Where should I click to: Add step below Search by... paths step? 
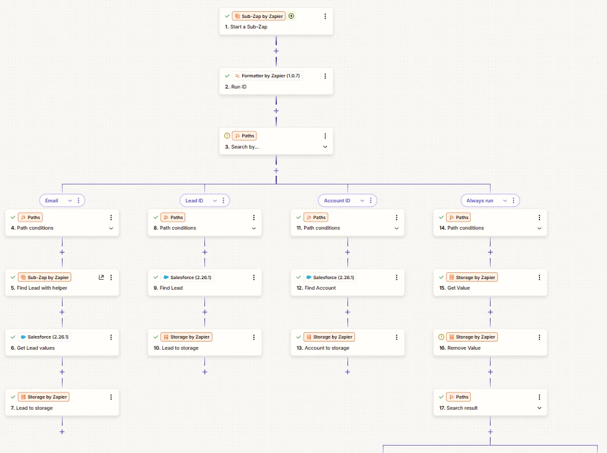(x=276, y=171)
